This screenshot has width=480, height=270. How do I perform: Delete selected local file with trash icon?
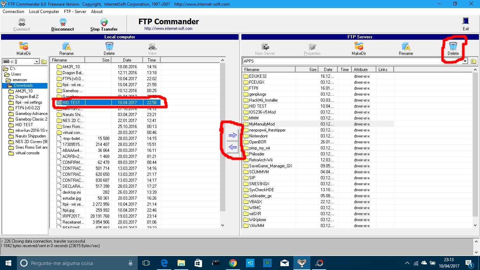[109, 46]
